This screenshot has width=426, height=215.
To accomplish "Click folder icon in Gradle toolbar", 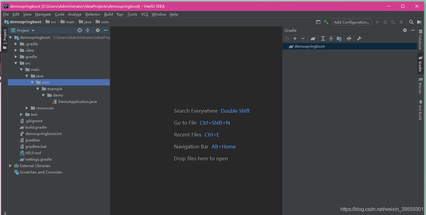I will coord(339,38).
